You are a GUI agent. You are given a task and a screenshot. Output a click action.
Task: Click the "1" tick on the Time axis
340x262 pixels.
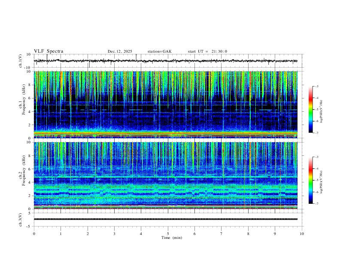61,234
